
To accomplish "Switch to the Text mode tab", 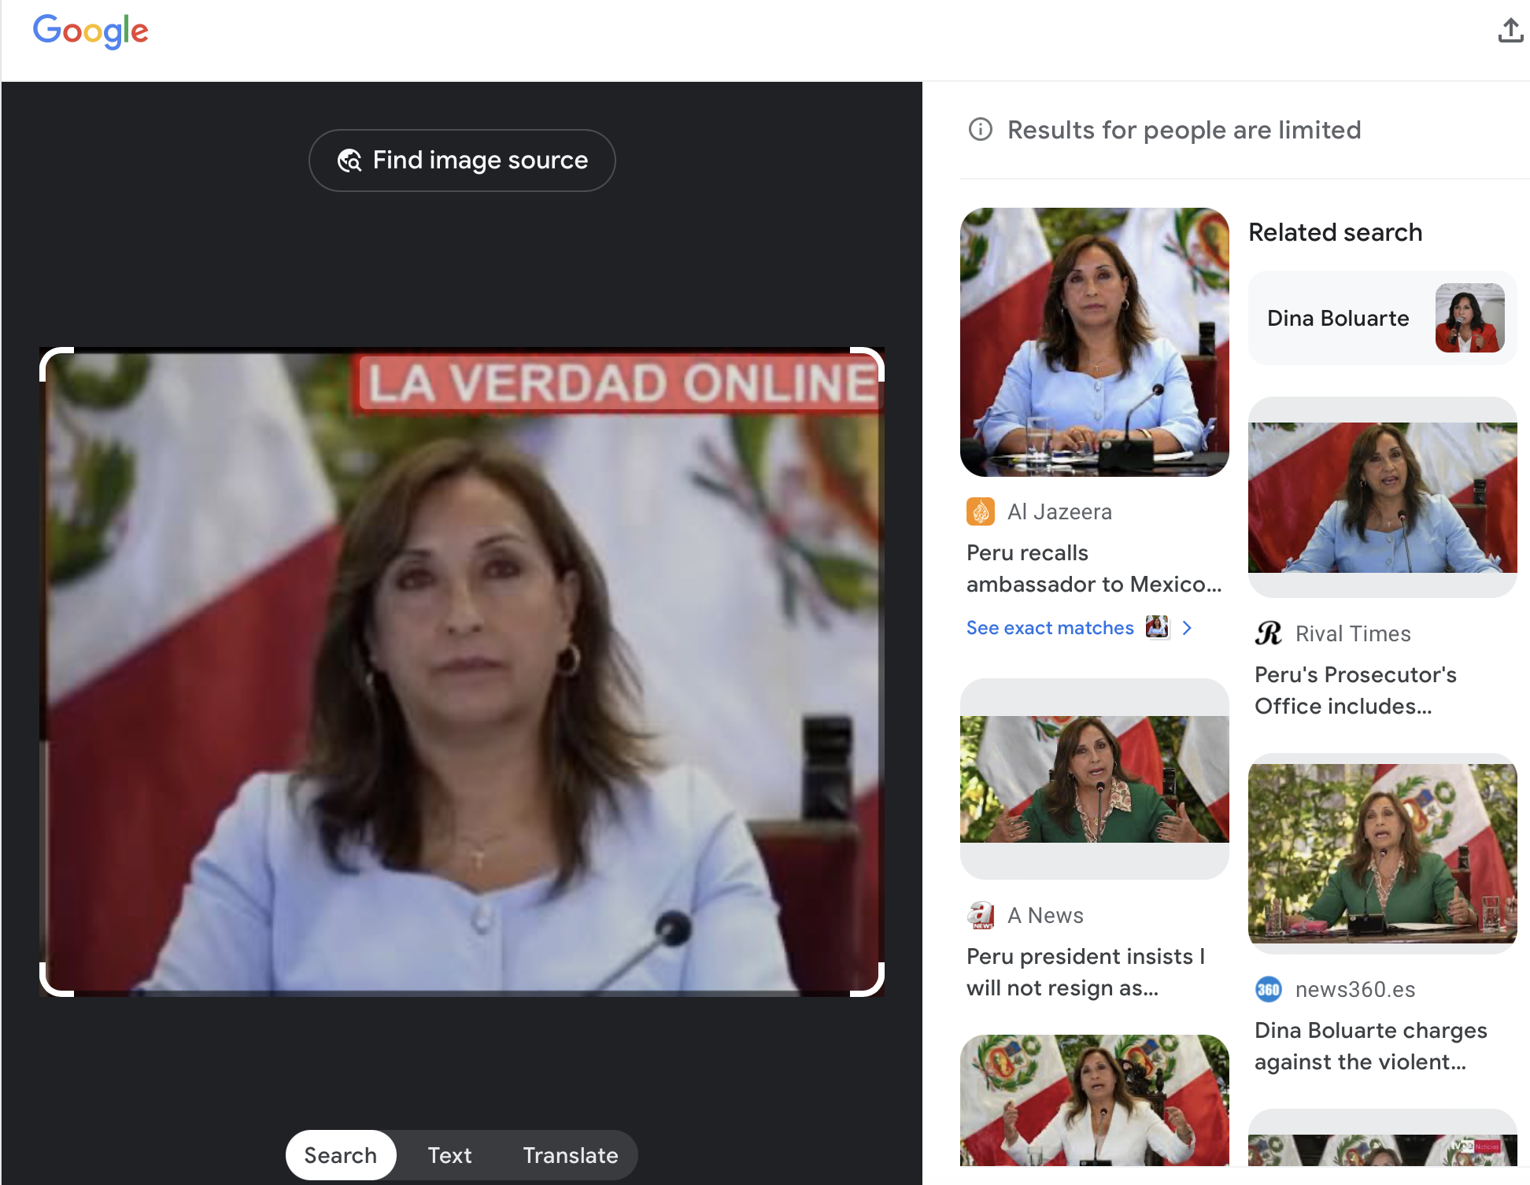I will pos(449,1155).
